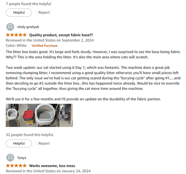This screenshot has width=186, height=174.
Task: Report vitaly gnatyuk's litter box review
Action: click(x=44, y=143)
